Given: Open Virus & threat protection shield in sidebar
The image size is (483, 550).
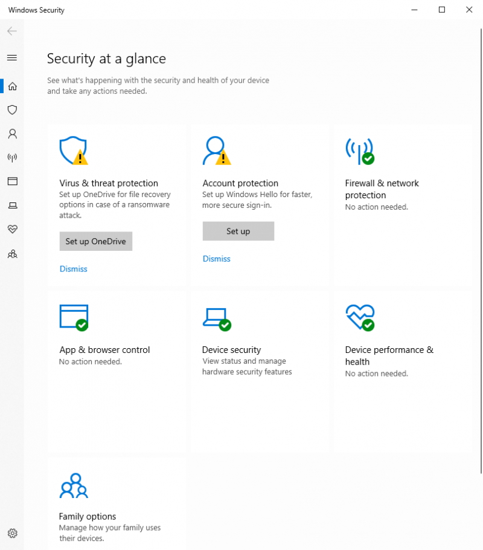Looking at the screenshot, I should pos(13,110).
